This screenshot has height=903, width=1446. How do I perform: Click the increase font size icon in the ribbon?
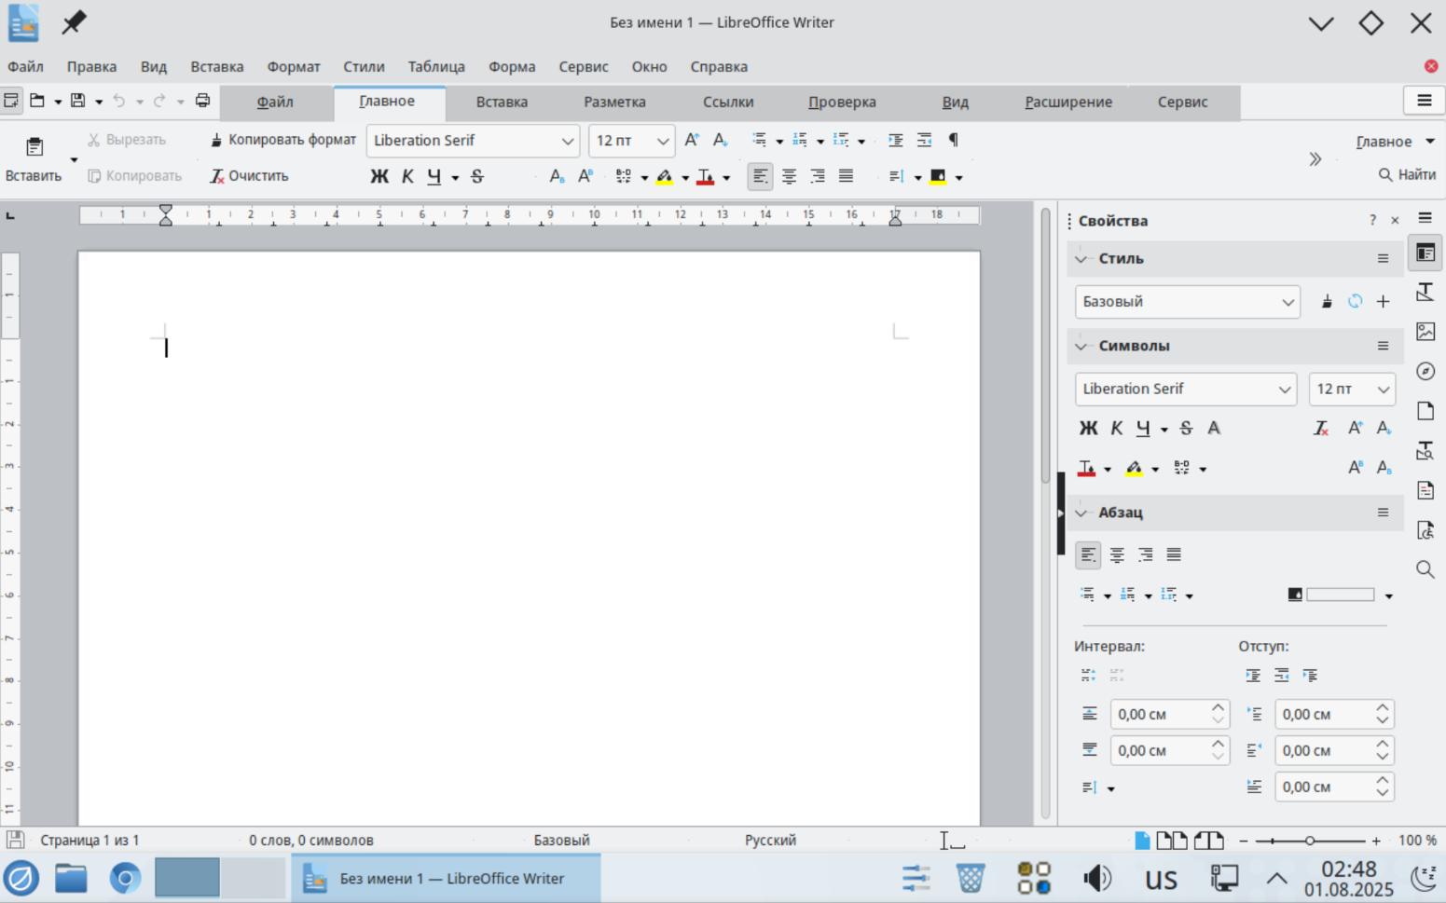pyautogui.click(x=692, y=140)
